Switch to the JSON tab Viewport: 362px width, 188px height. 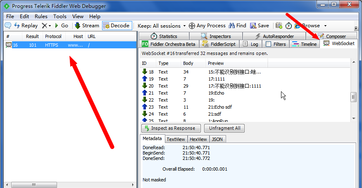pos(217,139)
